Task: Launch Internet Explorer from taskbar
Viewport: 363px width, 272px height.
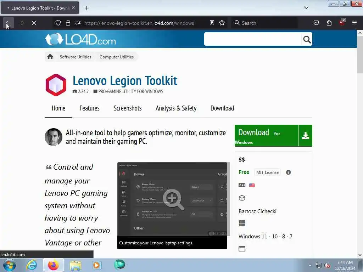Action: pos(31,265)
